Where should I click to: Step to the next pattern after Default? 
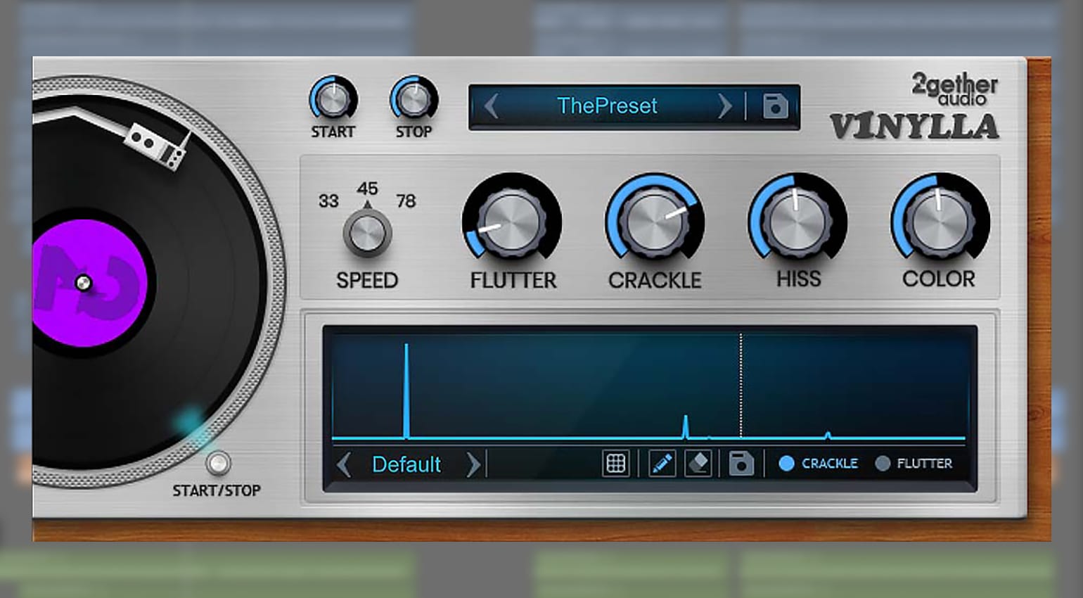473,464
